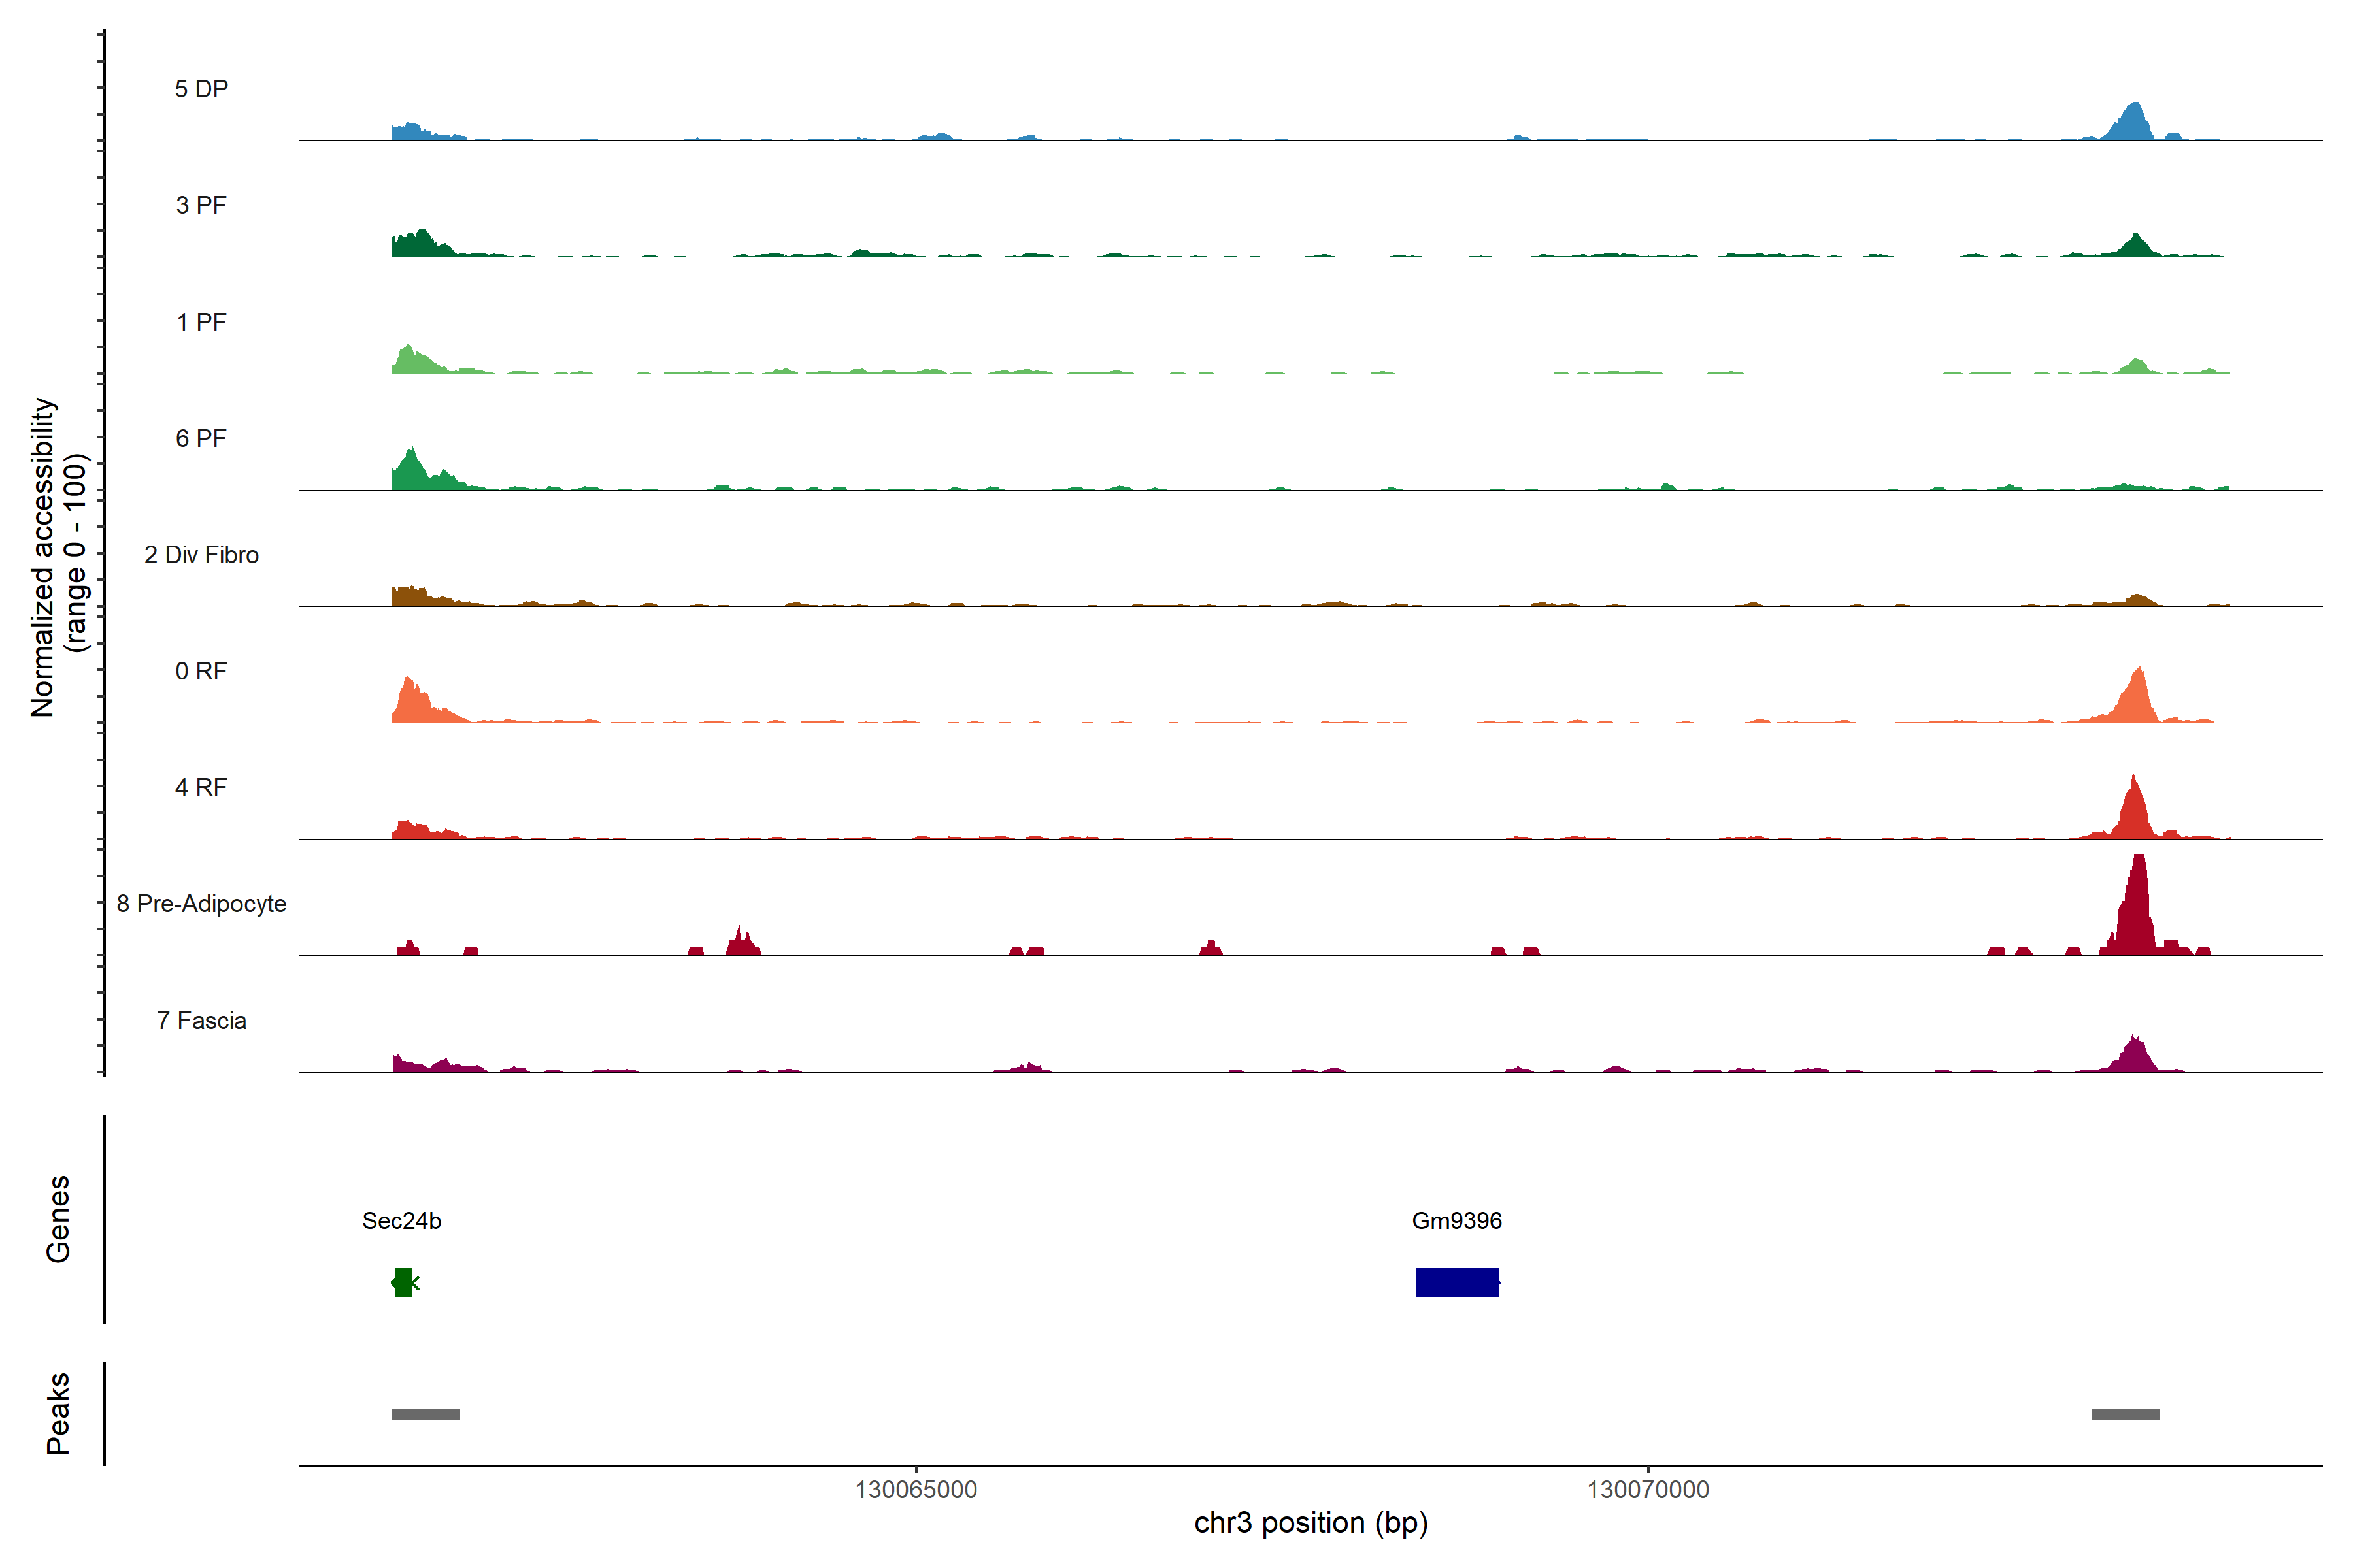Click the chr3 position axis title
Viewport: 2353px width, 1568px height.
click(x=1310, y=1523)
